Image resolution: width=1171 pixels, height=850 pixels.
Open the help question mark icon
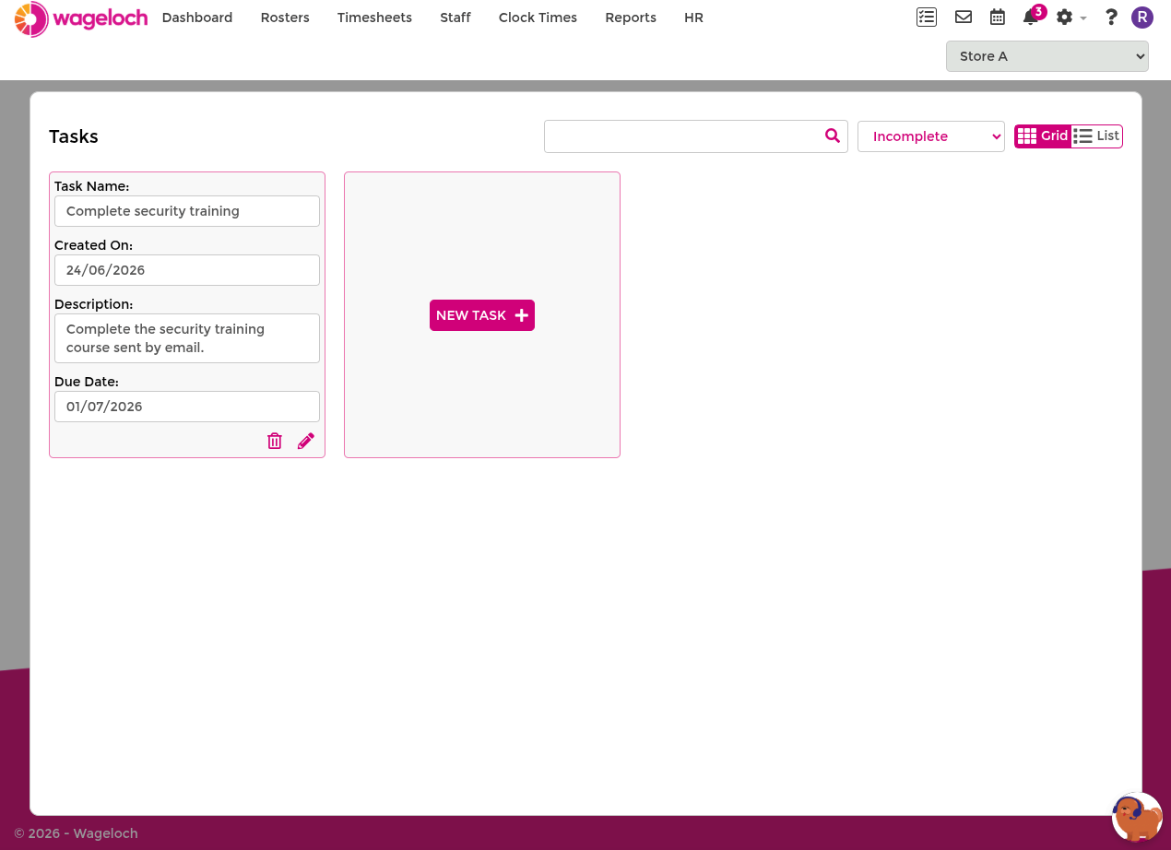click(x=1111, y=17)
